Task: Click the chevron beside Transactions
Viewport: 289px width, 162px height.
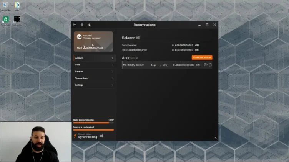Action: (112, 79)
